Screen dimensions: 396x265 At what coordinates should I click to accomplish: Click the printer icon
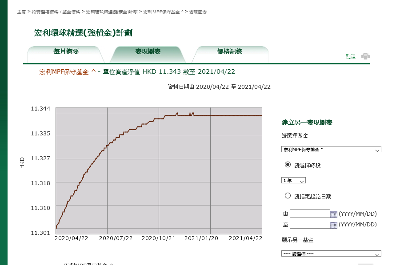pyautogui.click(x=365, y=56)
